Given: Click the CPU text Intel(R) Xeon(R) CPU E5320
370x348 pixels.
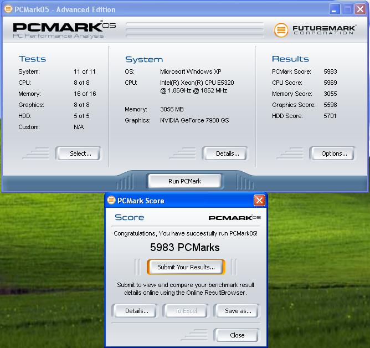Looking at the screenshot, I should [197, 83].
